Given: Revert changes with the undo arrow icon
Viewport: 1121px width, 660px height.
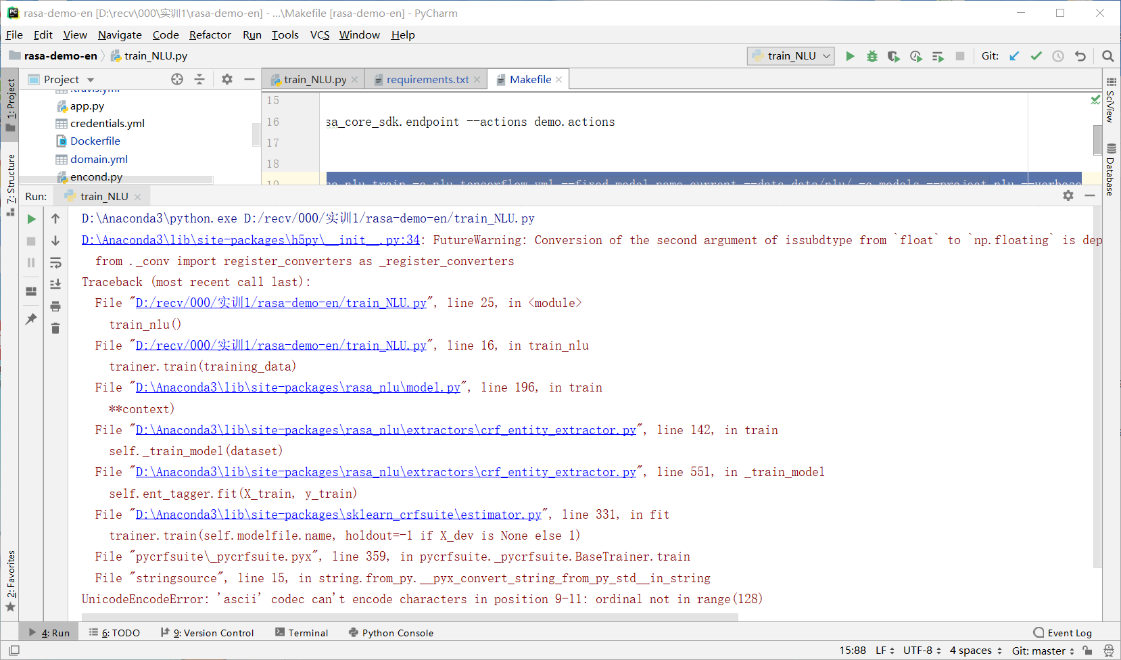Looking at the screenshot, I should click(x=1080, y=56).
